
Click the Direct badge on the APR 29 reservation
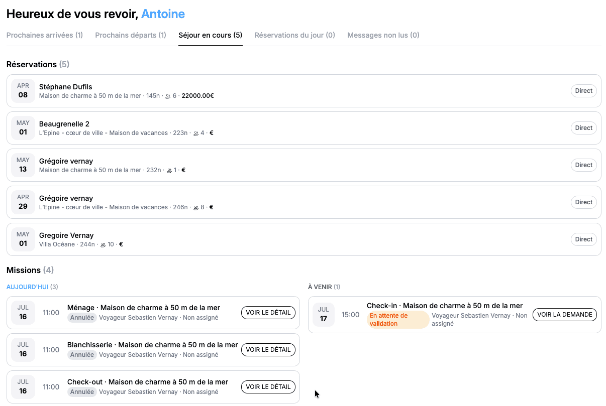pyautogui.click(x=584, y=202)
